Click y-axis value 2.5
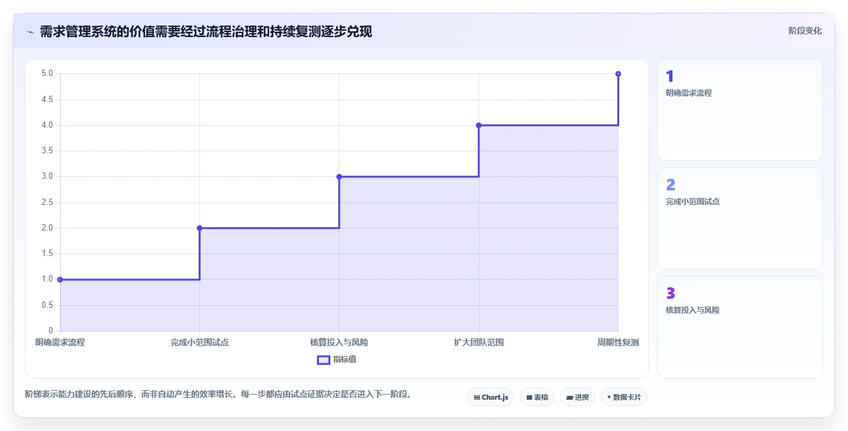The width and height of the screenshot is (848, 431). pos(47,202)
